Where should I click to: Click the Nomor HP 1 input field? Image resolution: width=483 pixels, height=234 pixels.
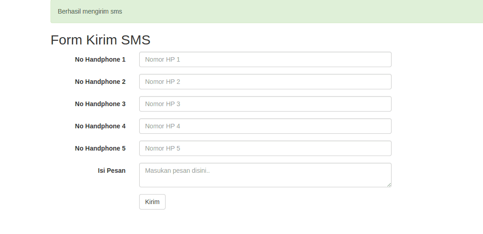tap(265, 59)
